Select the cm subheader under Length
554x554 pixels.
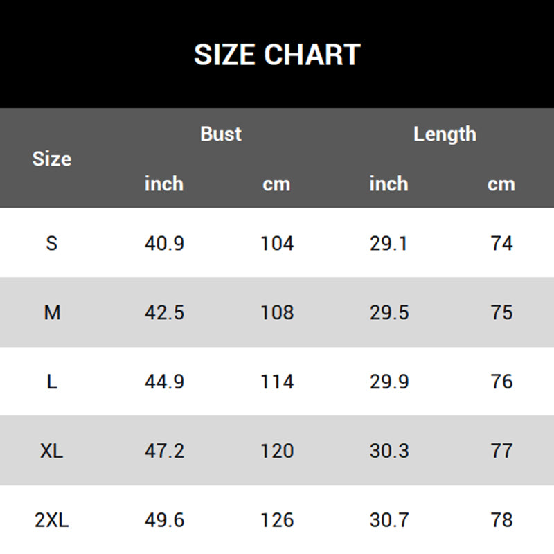click(501, 184)
